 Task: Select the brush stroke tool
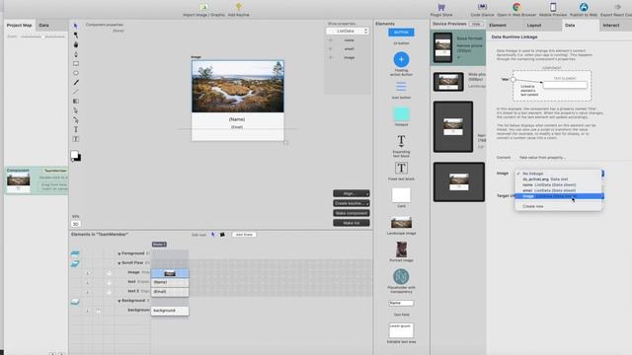(x=75, y=83)
